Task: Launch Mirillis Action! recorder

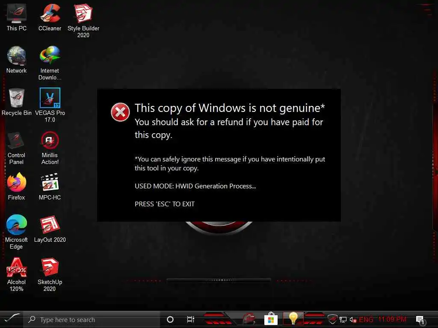Action: (50, 148)
